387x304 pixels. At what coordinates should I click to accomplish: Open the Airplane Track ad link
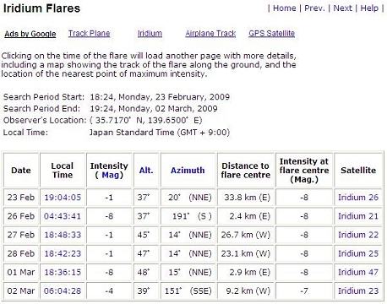pyautogui.click(x=210, y=34)
